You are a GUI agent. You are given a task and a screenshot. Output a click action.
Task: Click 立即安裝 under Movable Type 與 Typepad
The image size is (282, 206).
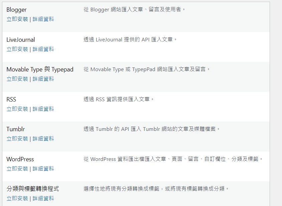(x=17, y=79)
